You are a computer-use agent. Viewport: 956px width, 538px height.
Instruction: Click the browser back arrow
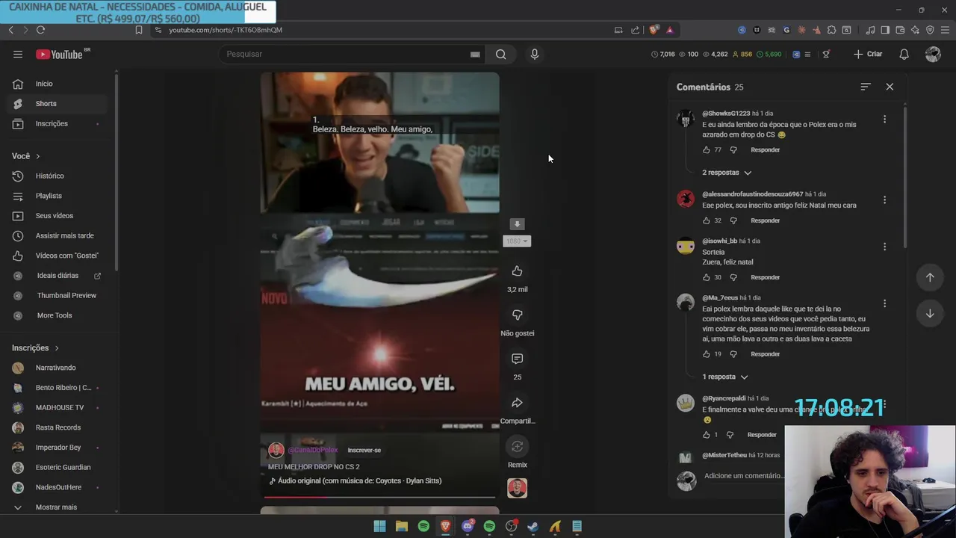pos(10,30)
